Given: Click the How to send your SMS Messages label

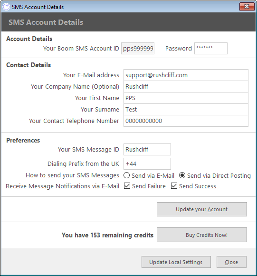Looking at the screenshot, I should (x=72, y=175).
